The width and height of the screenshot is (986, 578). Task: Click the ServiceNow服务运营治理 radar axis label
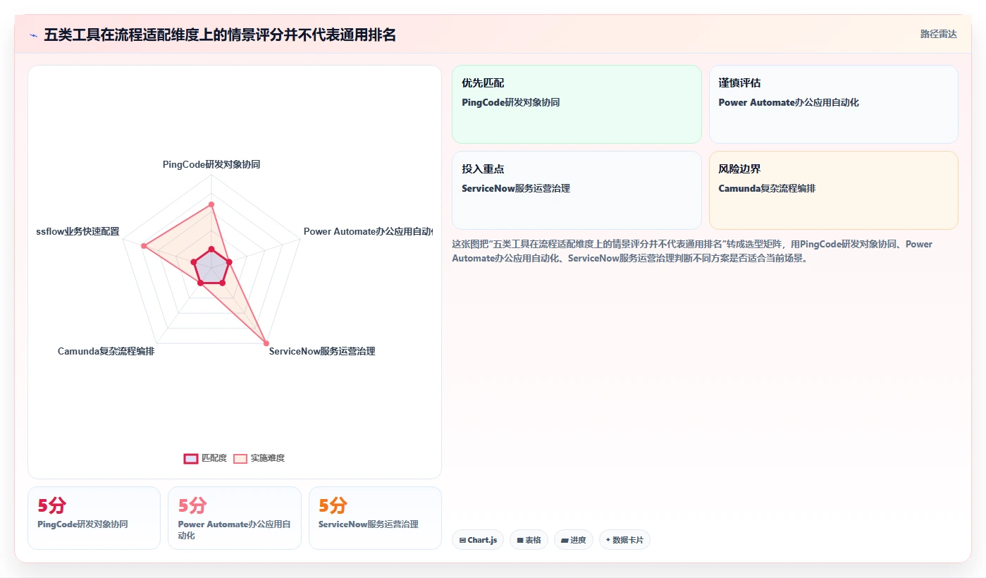coord(322,351)
